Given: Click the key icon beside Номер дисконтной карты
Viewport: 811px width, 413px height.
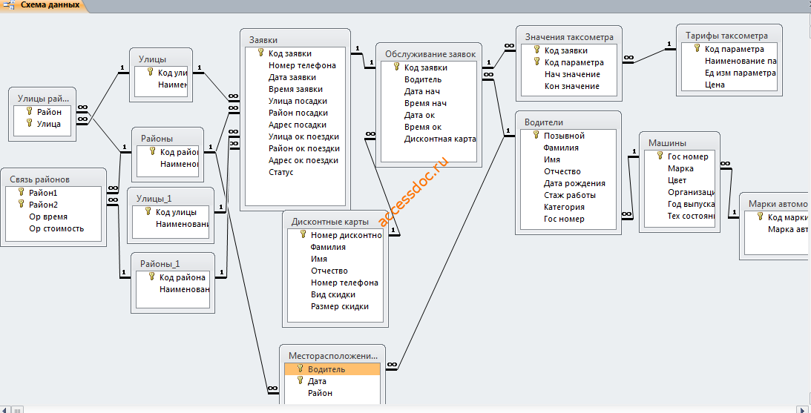Looking at the screenshot, I should pyautogui.click(x=303, y=234).
